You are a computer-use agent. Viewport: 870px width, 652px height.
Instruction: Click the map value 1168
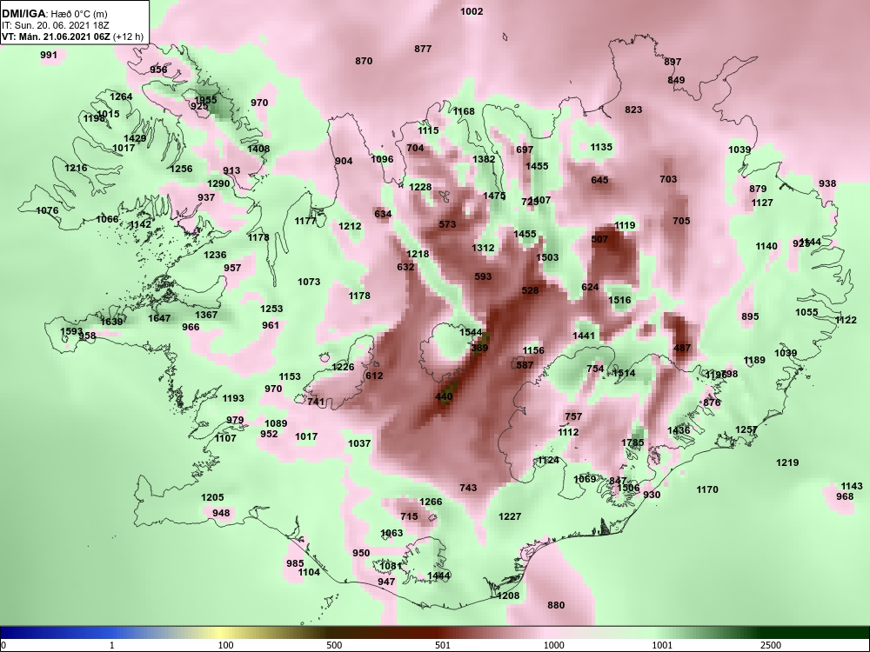coord(464,111)
